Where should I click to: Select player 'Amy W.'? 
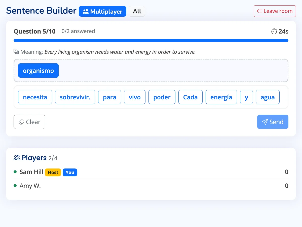click(30, 186)
